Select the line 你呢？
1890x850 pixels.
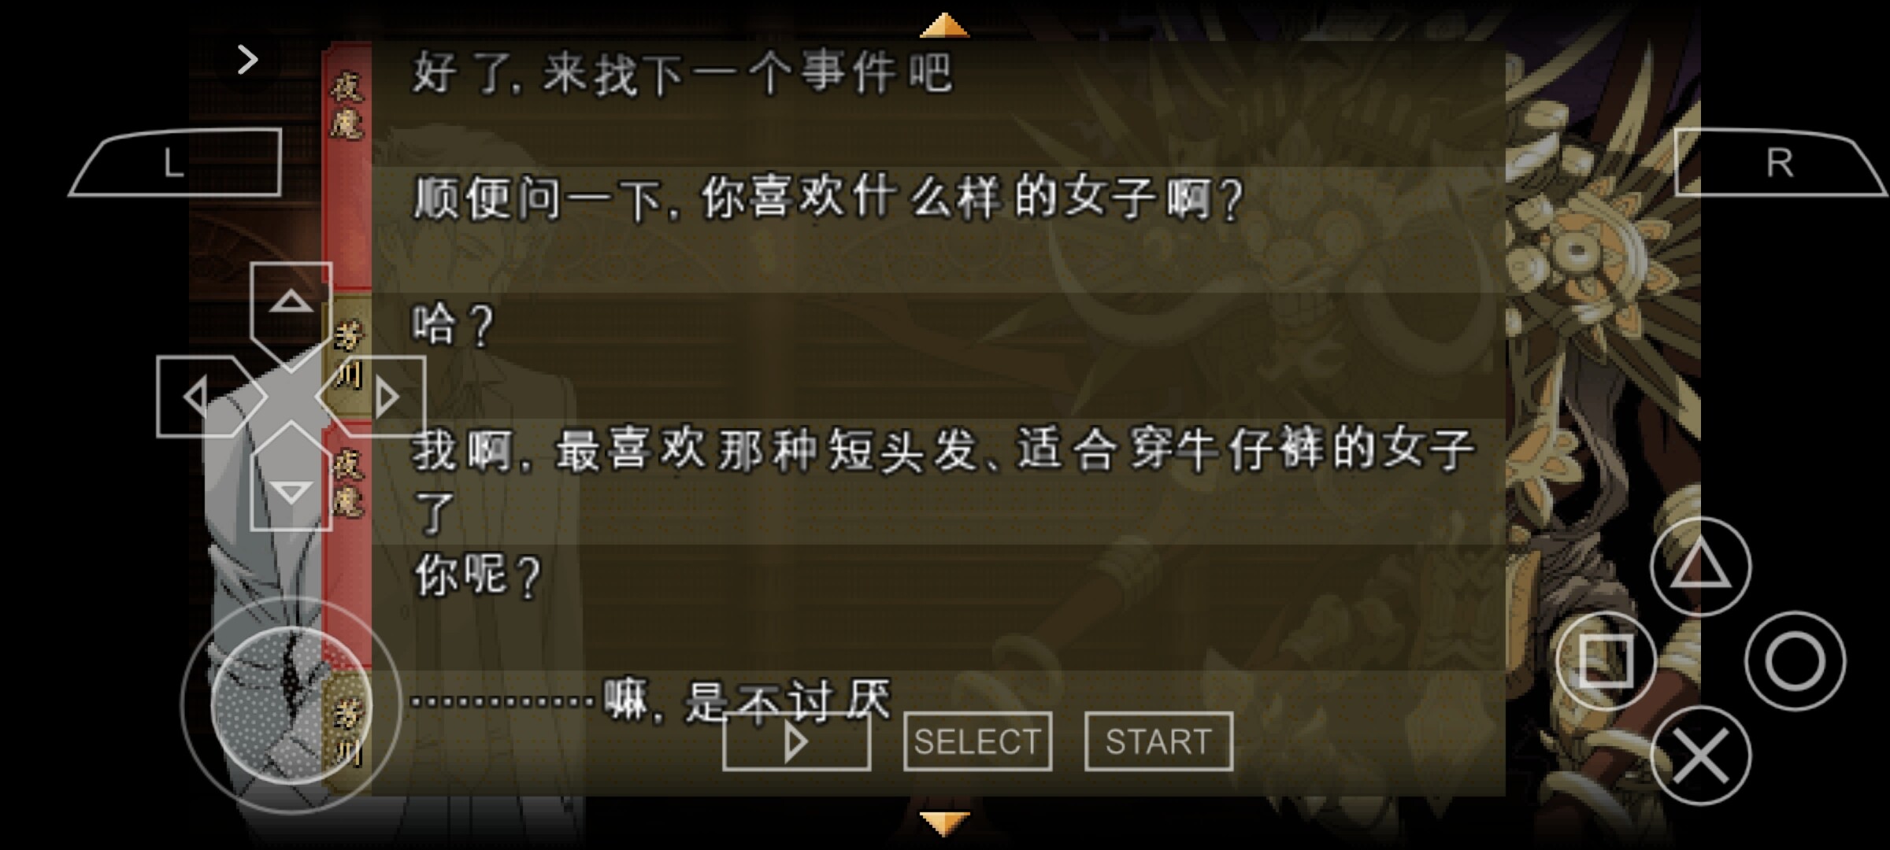pos(478,575)
